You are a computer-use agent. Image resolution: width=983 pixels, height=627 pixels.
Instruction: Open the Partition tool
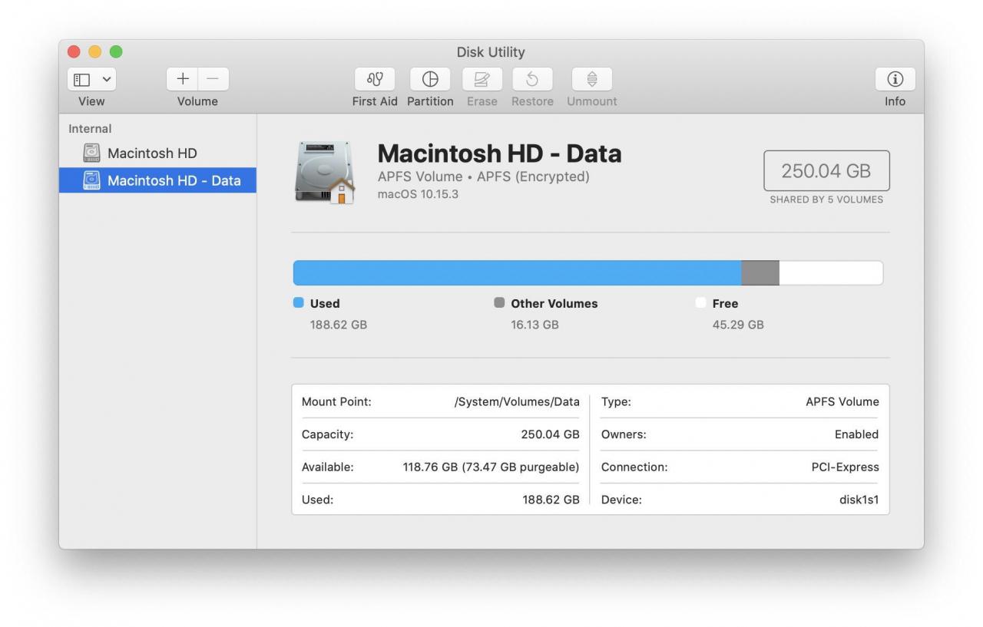coord(429,79)
